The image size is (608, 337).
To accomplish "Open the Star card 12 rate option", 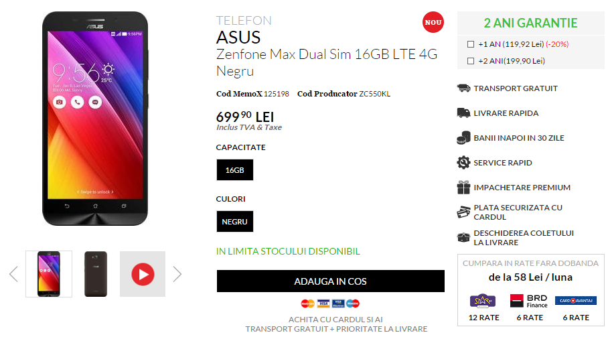I will coord(484,308).
